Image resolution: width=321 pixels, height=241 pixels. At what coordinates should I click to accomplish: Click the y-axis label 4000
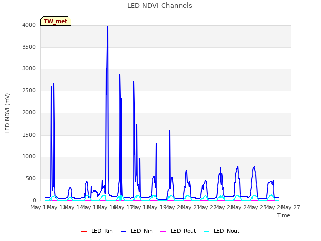[x=29, y=25]
